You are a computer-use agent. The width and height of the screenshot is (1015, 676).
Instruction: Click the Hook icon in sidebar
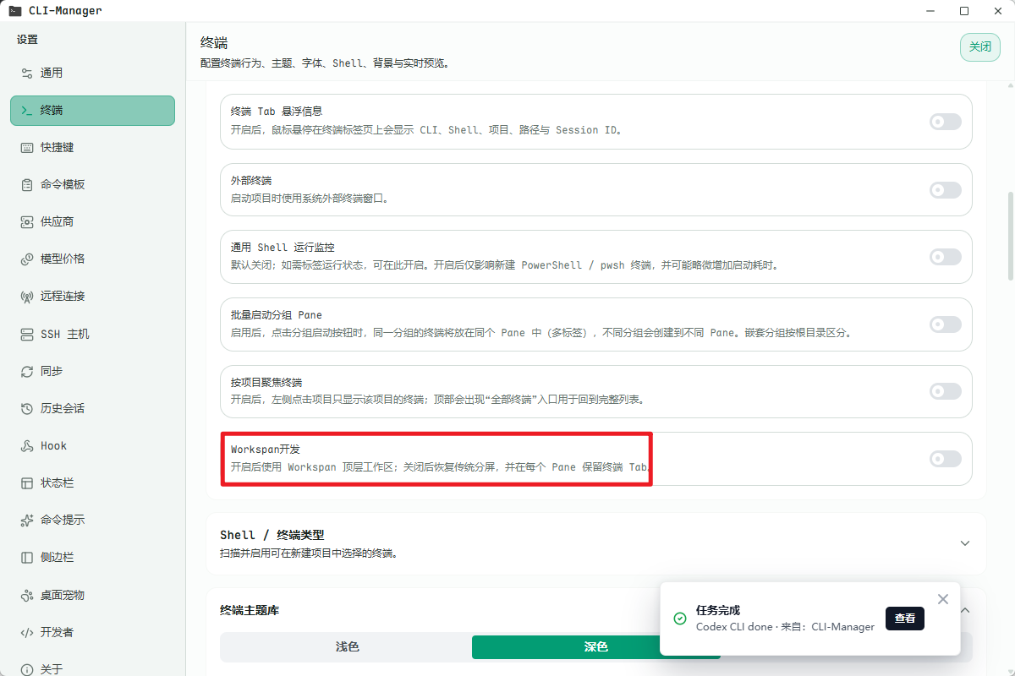(26, 445)
